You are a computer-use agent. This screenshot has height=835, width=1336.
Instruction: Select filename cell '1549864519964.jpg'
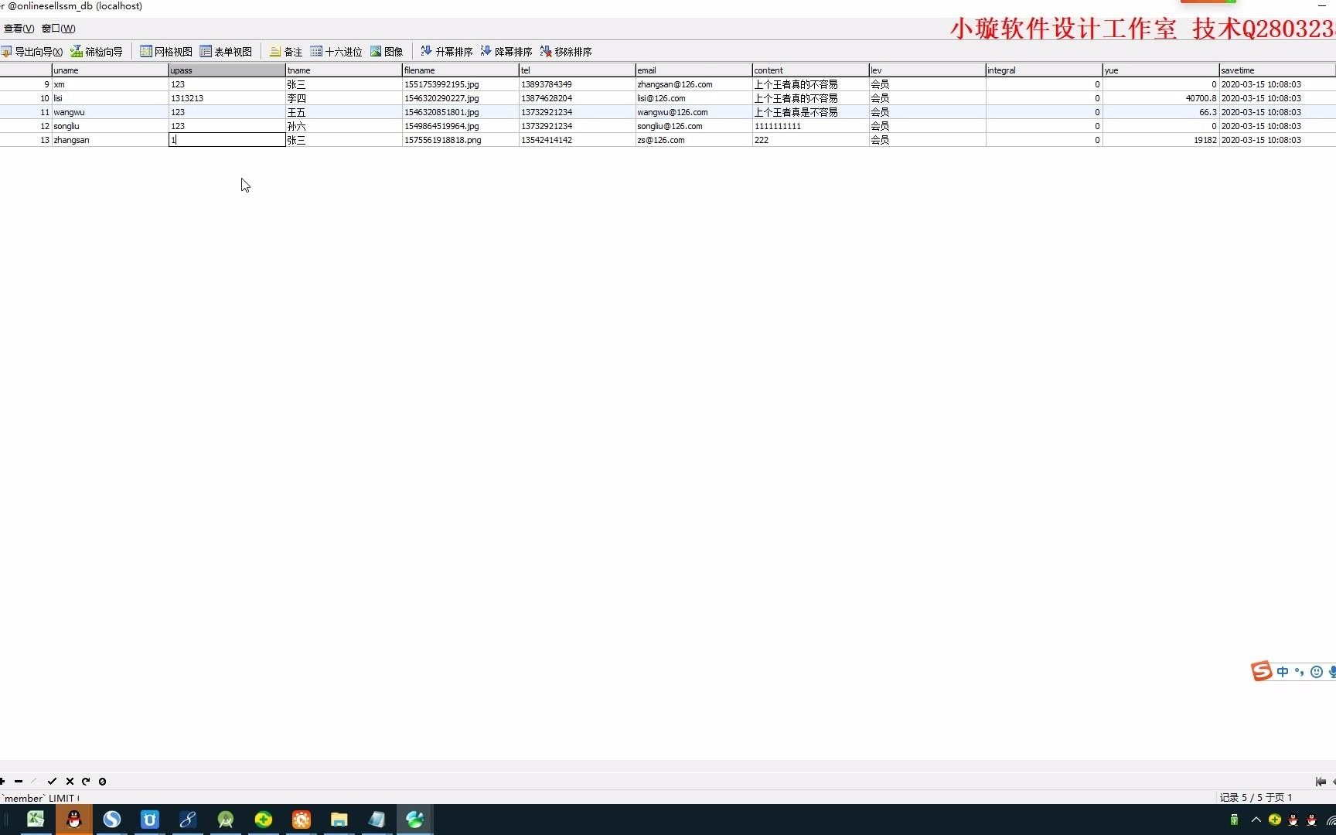coord(460,126)
